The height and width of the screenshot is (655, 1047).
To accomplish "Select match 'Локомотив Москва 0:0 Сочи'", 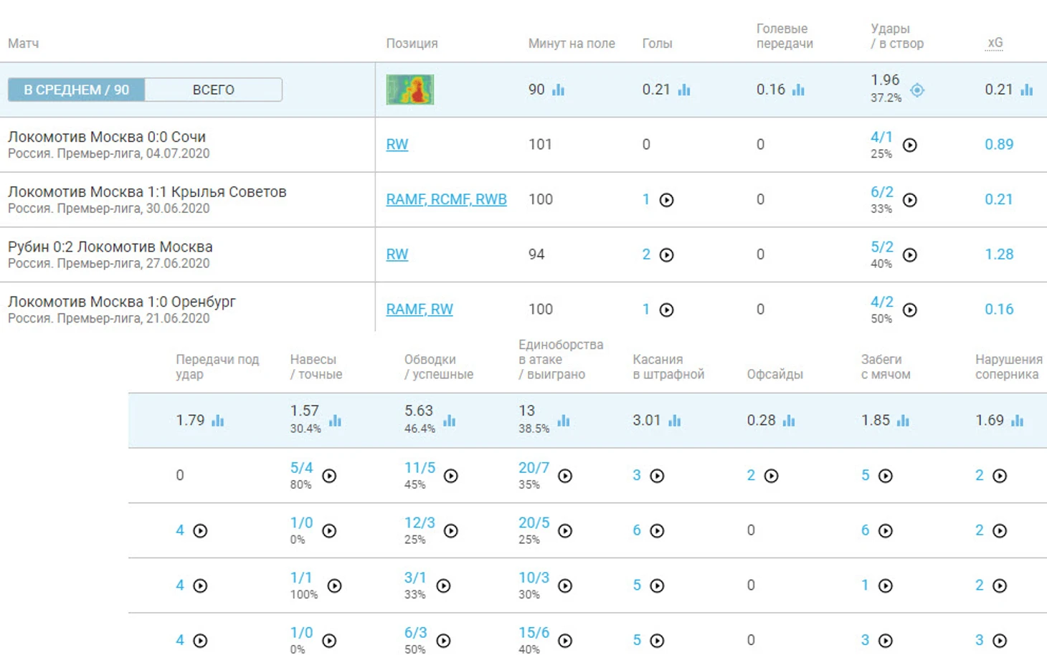I will pos(107,137).
